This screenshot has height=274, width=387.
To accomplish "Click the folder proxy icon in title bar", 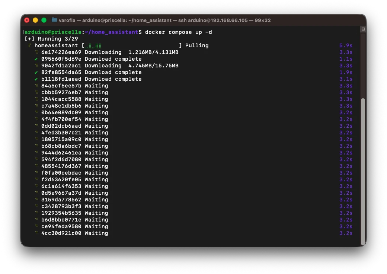I will click(x=54, y=20).
